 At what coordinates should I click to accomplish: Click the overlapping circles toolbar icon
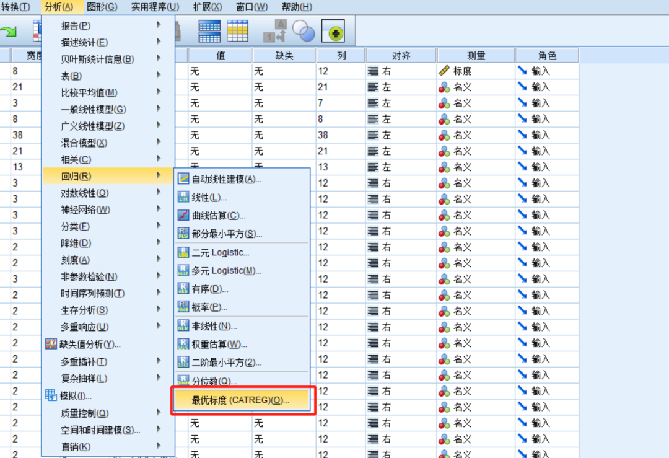(x=304, y=30)
